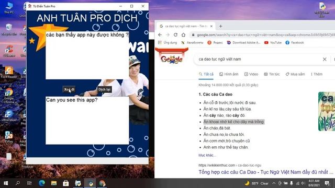Open Microsoft Store from taskbar
Image resolution: width=335 pixels, height=188 pixels.
pos(66,183)
